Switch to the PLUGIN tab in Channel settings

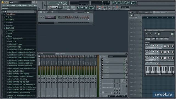click(148, 39)
